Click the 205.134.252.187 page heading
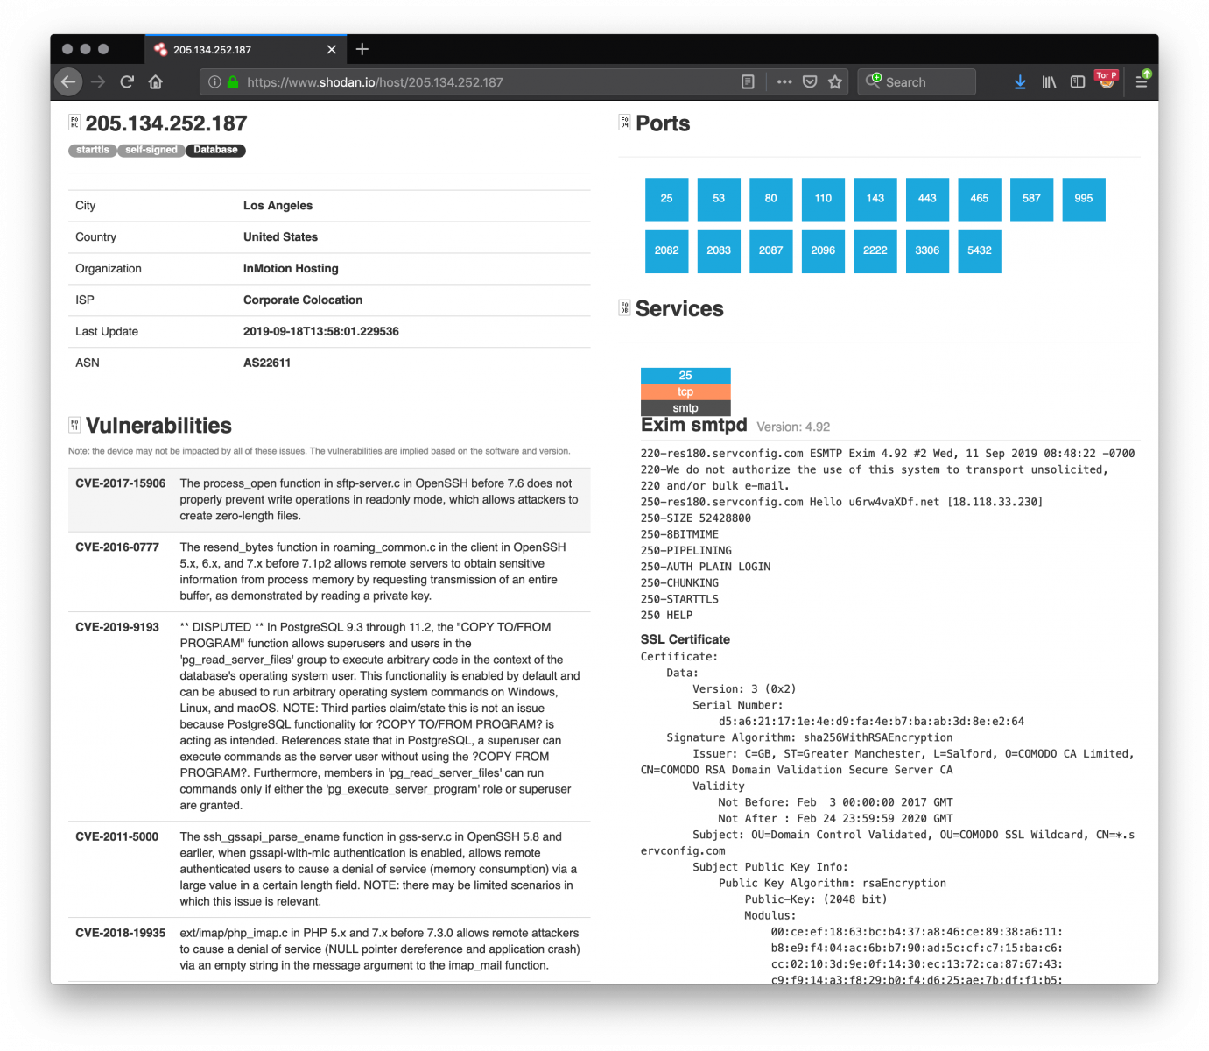The height and width of the screenshot is (1051, 1209). (x=166, y=124)
